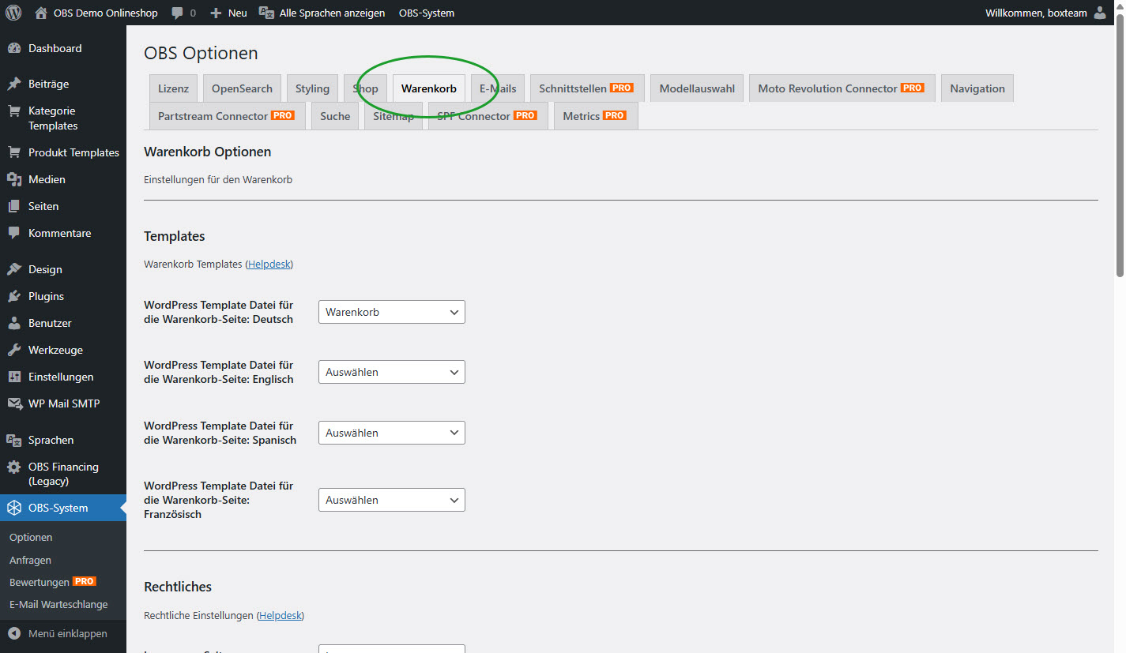Click the OBS Demo Onlineshop site name
Image resolution: width=1126 pixels, height=653 pixels.
click(x=106, y=13)
